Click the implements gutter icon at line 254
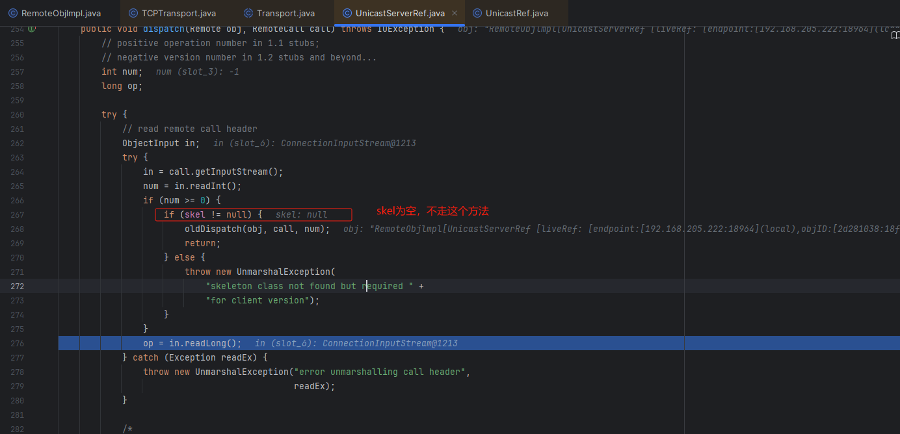Viewport: 900px width, 434px height. (32, 29)
